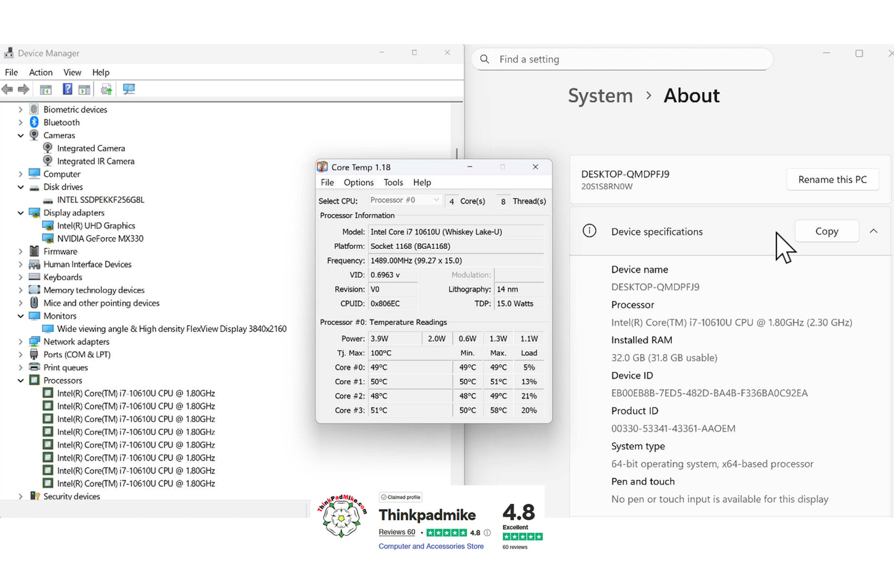Expand Biometric devices node

(20, 110)
